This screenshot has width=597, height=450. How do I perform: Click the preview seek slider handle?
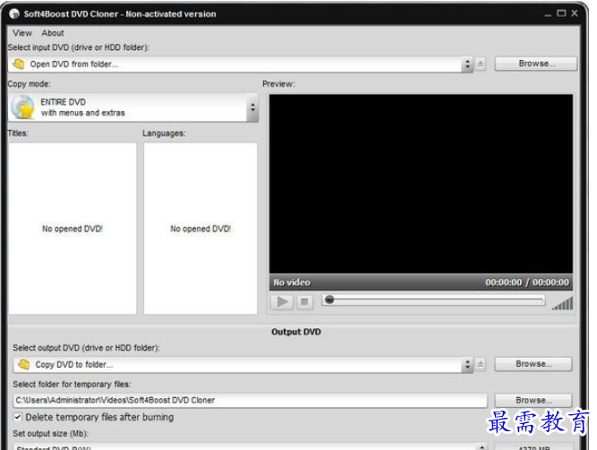point(329,300)
